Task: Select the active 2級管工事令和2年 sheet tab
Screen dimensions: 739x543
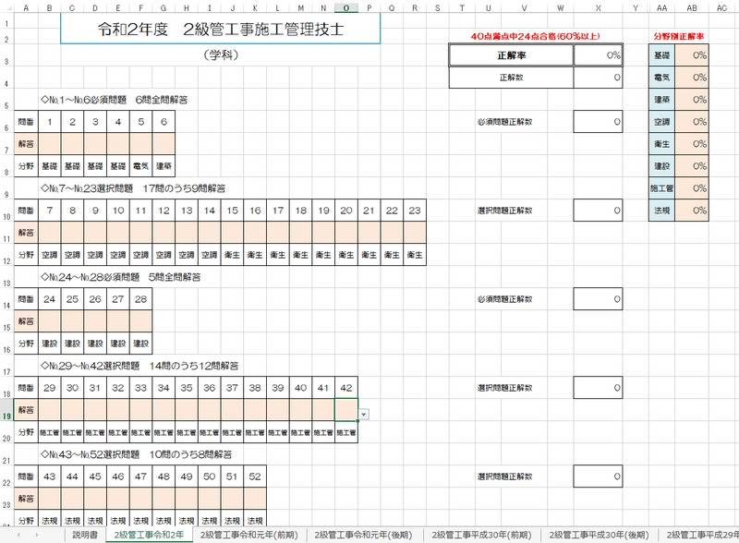Action: [148, 533]
